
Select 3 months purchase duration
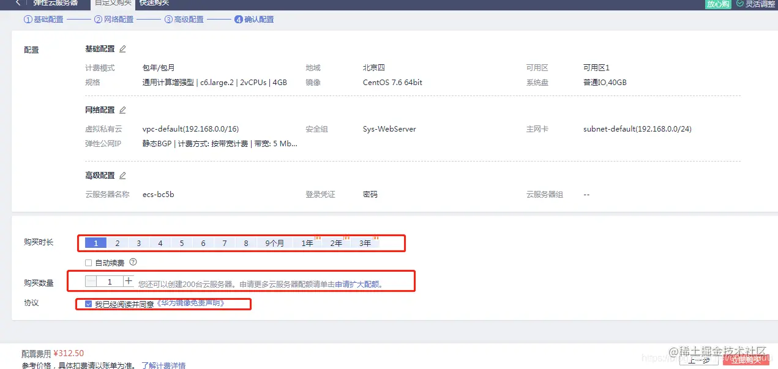139,243
